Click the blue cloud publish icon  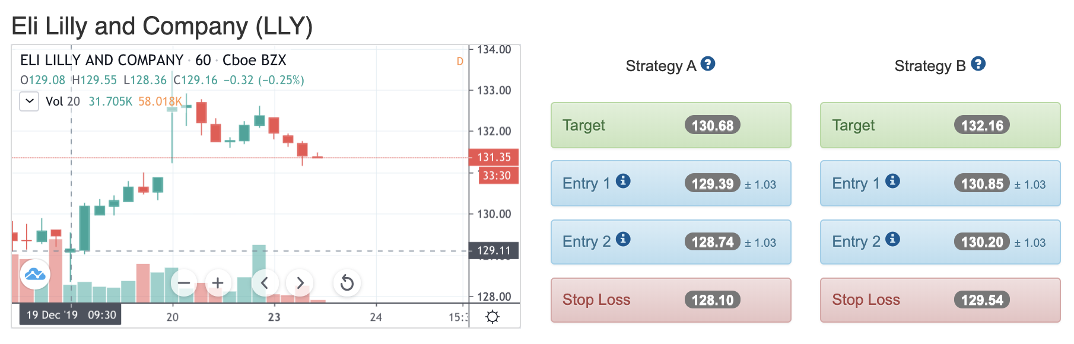coord(35,274)
